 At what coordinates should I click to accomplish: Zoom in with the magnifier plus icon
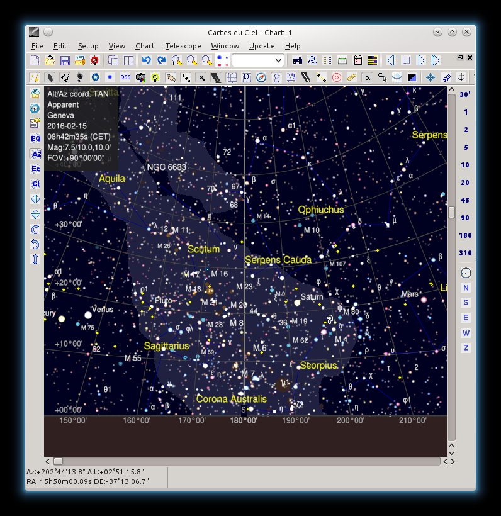tap(176, 60)
